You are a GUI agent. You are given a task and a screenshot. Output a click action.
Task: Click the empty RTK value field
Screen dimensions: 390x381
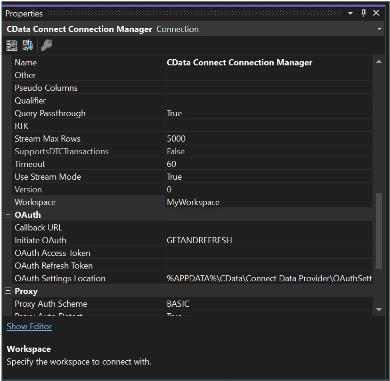click(x=269, y=126)
